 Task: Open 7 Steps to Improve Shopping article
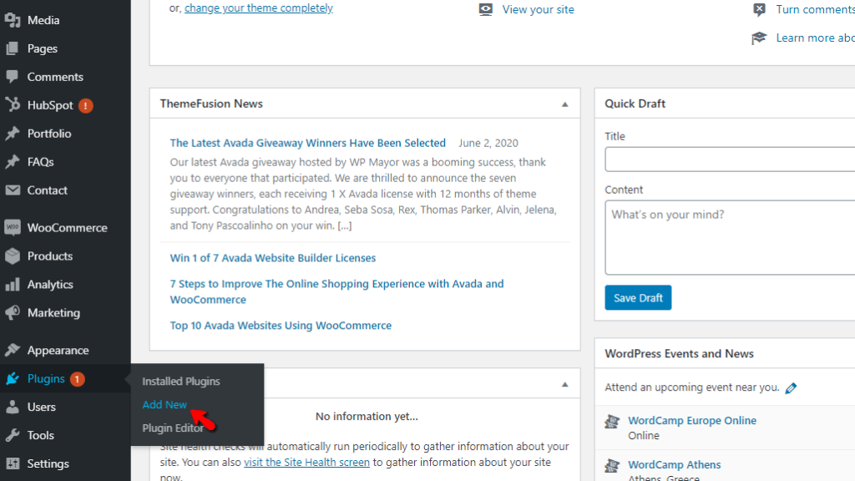337,291
